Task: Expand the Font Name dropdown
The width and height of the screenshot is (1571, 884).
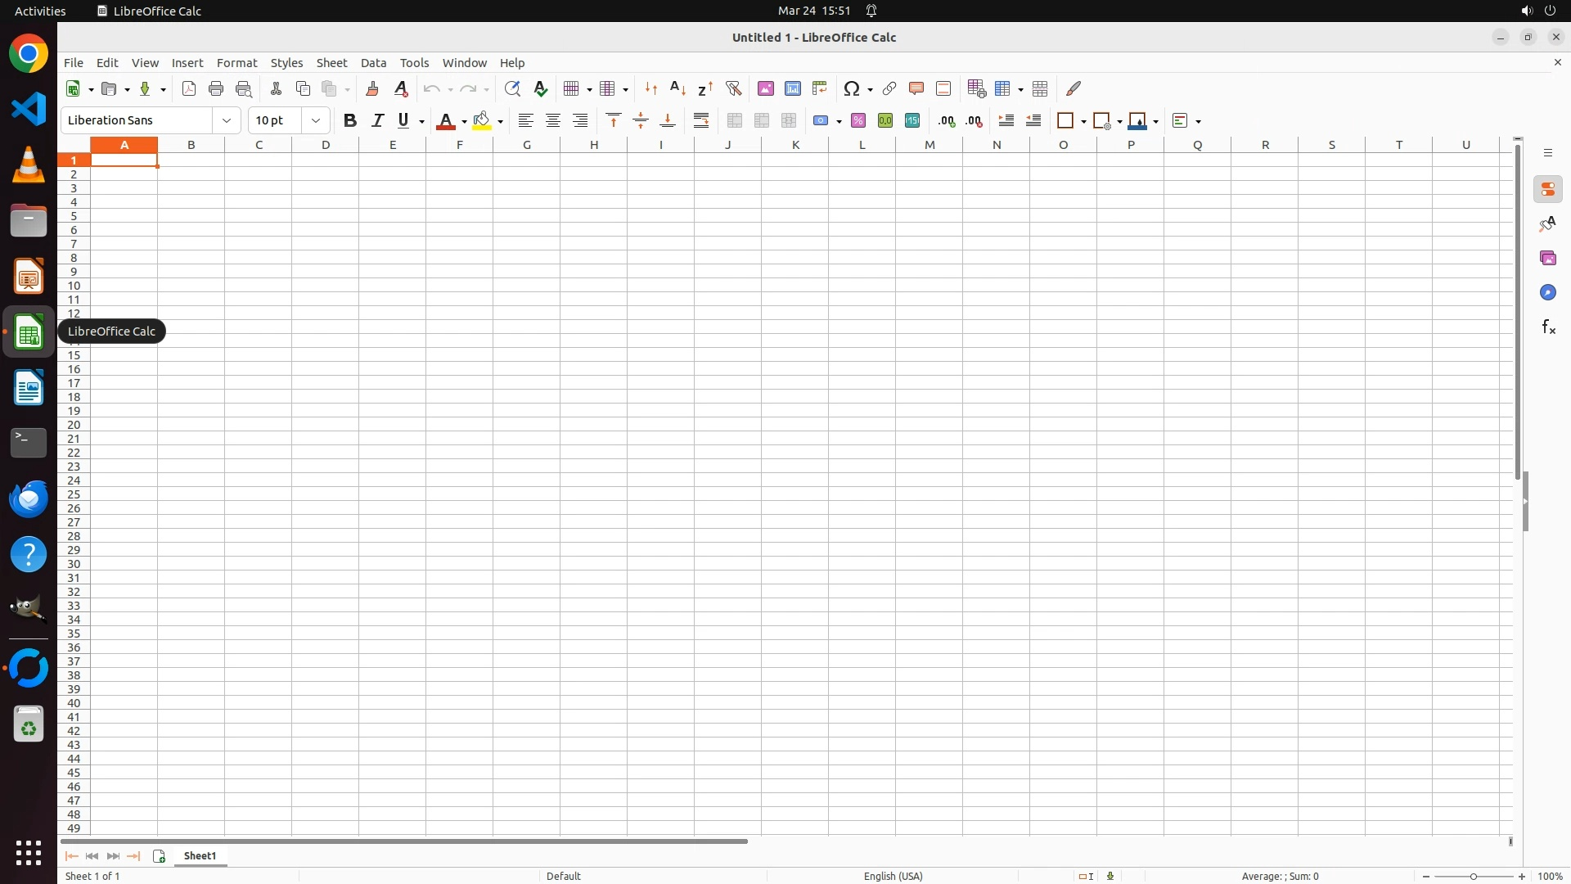Action: [227, 120]
